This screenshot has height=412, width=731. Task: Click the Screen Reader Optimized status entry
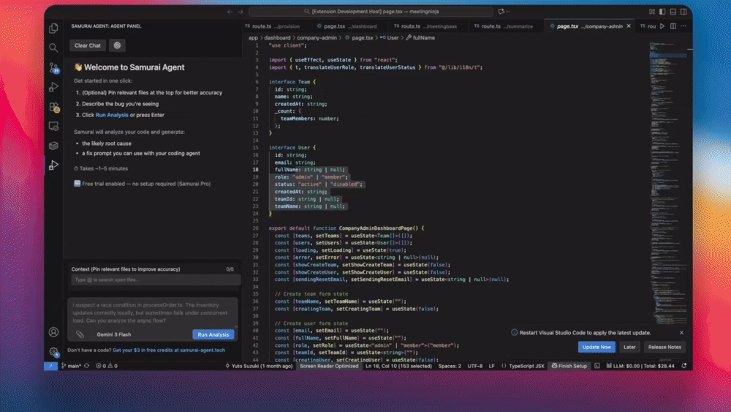coord(329,366)
